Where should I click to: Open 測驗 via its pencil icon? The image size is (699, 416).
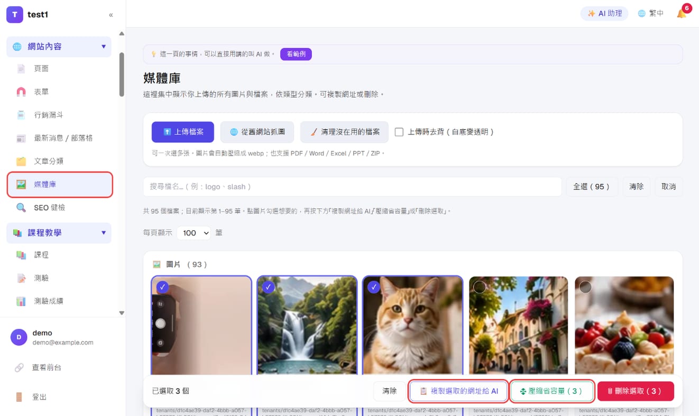click(21, 278)
